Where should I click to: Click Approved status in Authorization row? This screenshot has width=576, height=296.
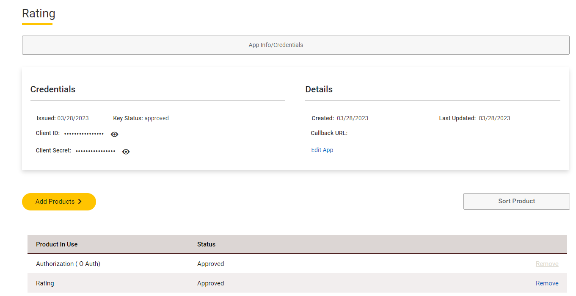(x=210, y=264)
